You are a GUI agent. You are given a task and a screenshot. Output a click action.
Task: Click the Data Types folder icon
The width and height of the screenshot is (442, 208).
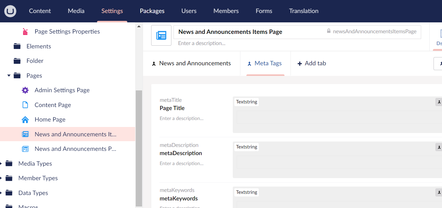(9, 193)
